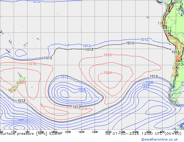Viewport: 184px width, 142px height.
Task: Click the 1020 label over New Zealand
Action: point(22,82)
